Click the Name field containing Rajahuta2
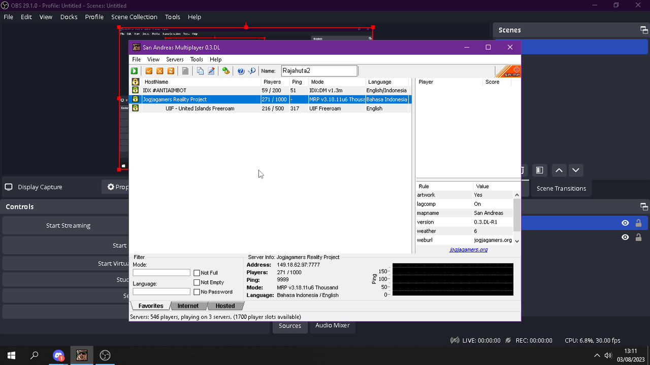Viewport: 650px width, 365px height. tap(319, 71)
